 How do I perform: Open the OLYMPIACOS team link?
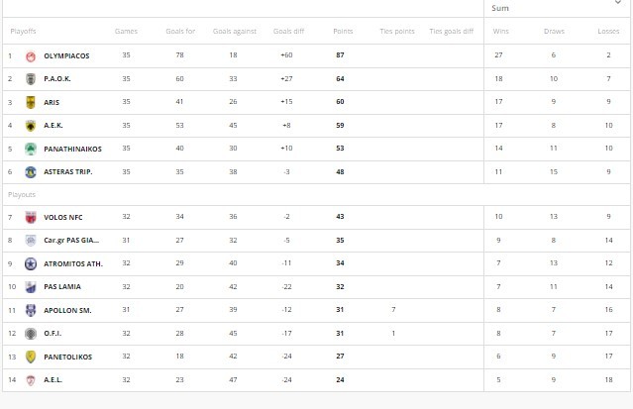click(66, 56)
